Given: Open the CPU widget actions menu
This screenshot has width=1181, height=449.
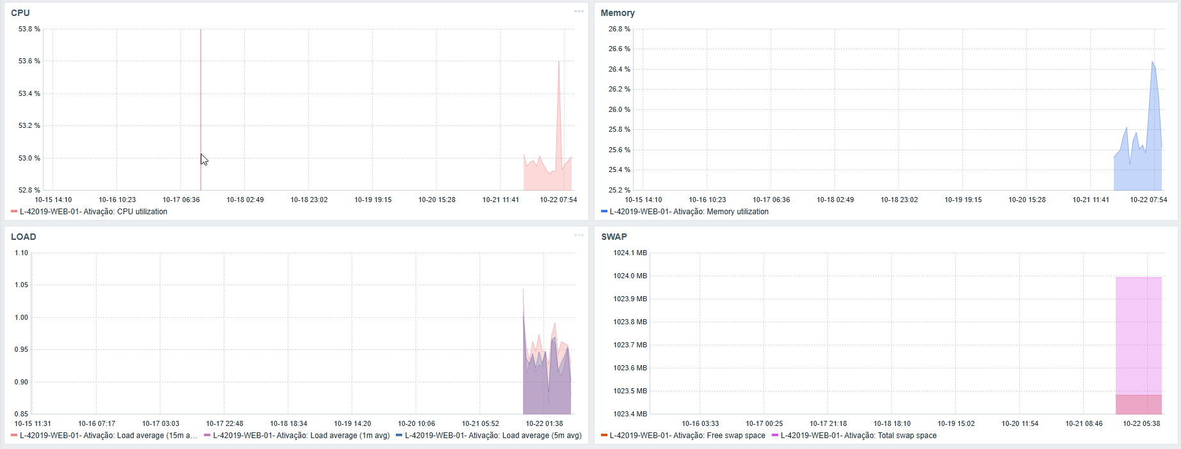Looking at the screenshot, I should tap(579, 12).
